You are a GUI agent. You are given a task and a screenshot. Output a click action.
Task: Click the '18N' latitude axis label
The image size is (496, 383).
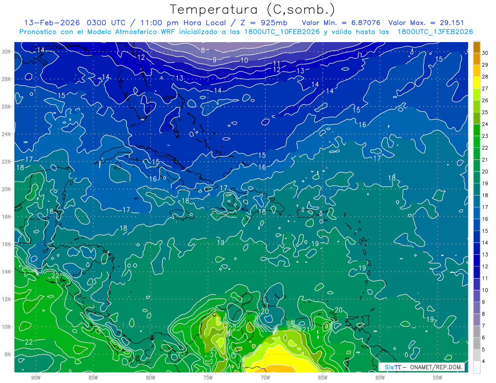[7, 216]
